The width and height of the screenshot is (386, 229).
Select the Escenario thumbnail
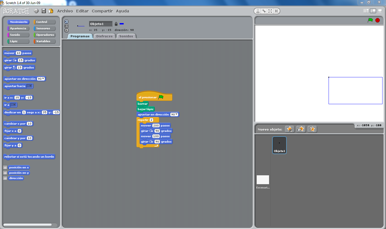coord(263,180)
